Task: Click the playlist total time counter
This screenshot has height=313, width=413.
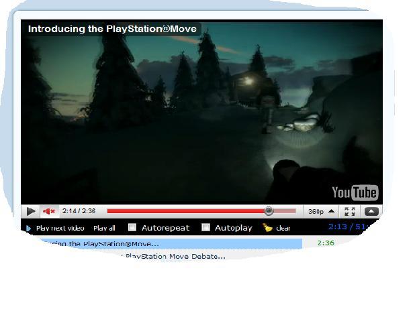Action: coord(367,227)
